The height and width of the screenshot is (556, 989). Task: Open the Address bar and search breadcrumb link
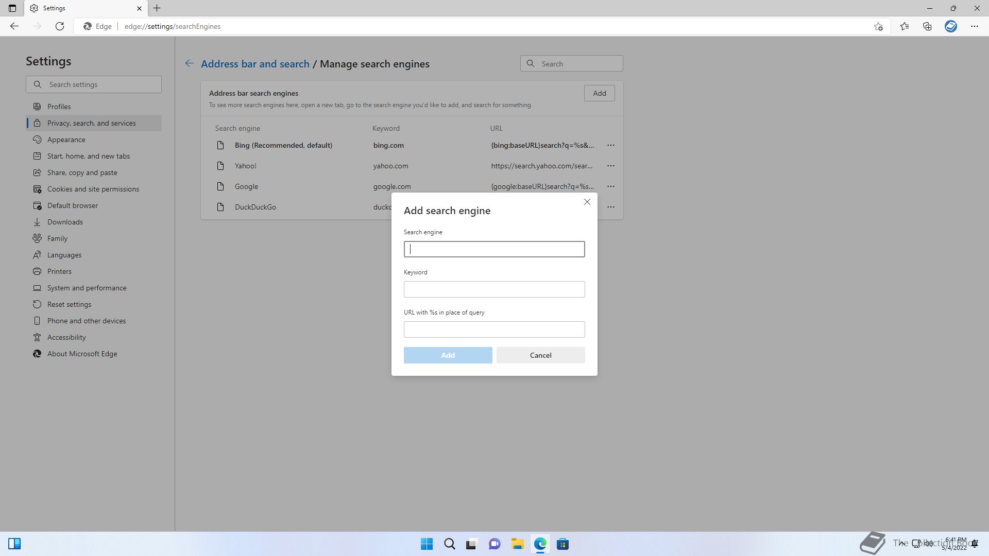(255, 64)
